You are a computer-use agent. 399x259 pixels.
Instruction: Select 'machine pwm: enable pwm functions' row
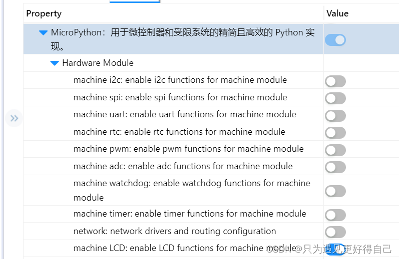(x=189, y=149)
